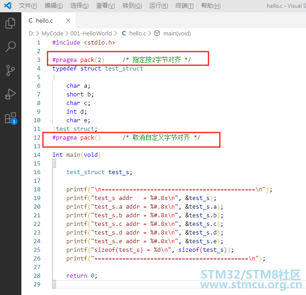The image size is (306, 295).
Task: Click the 'return 0;' statement
Action: [x=81, y=276]
